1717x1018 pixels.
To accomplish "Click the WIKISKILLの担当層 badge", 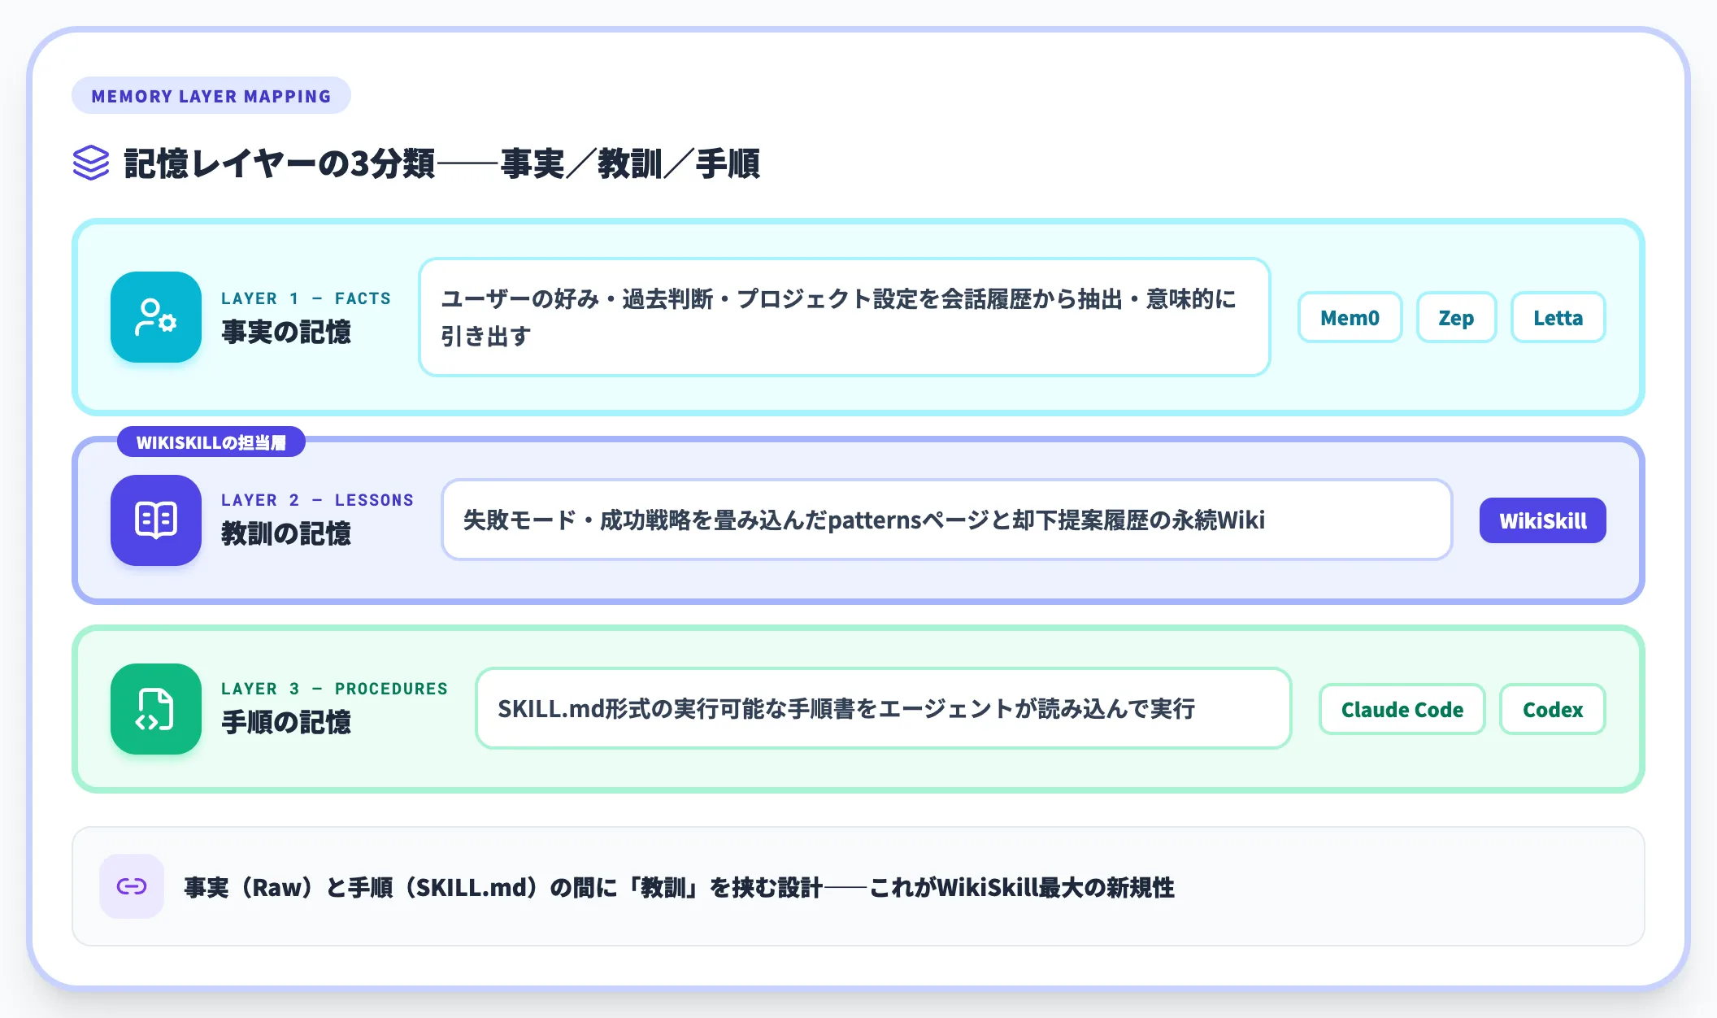I will (x=211, y=442).
